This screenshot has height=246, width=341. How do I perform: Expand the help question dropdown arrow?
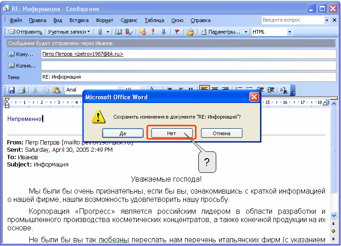click(x=327, y=20)
